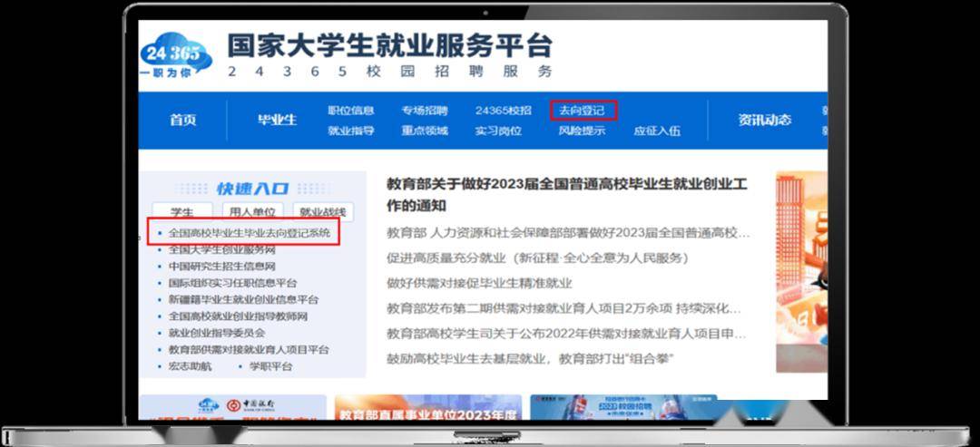Select the 学生 quick entry tab

coord(181,211)
